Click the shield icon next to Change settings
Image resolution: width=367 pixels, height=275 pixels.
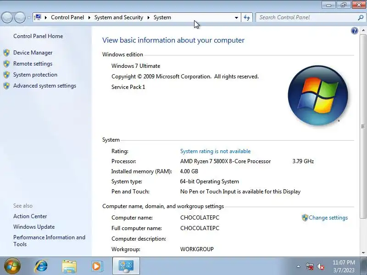point(305,218)
